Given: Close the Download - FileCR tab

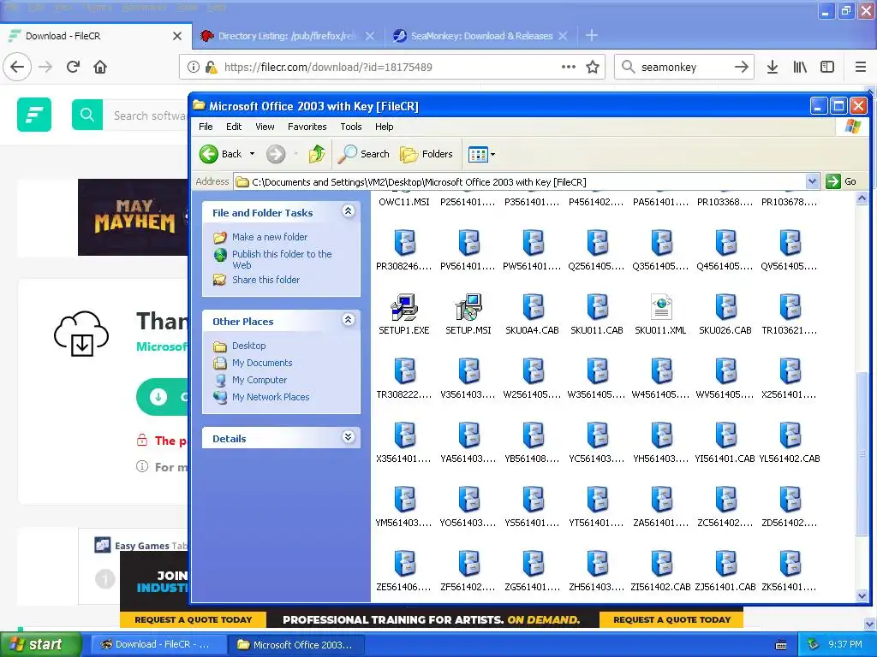Looking at the screenshot, I should point(177,36).
